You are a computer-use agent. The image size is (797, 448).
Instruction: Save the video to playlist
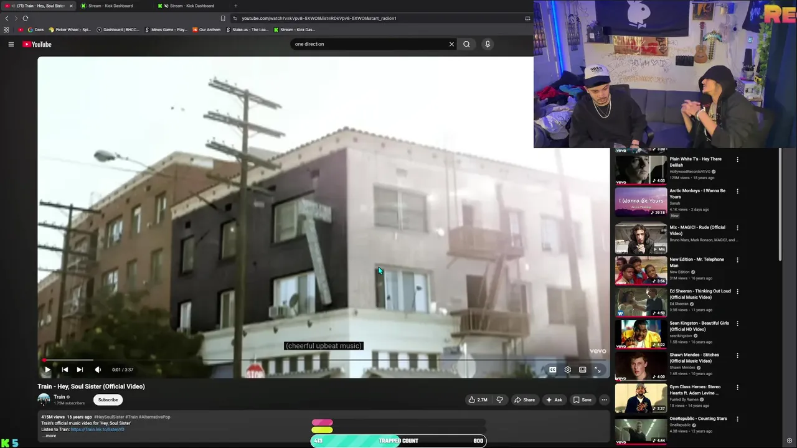click(x=583, y=399)
